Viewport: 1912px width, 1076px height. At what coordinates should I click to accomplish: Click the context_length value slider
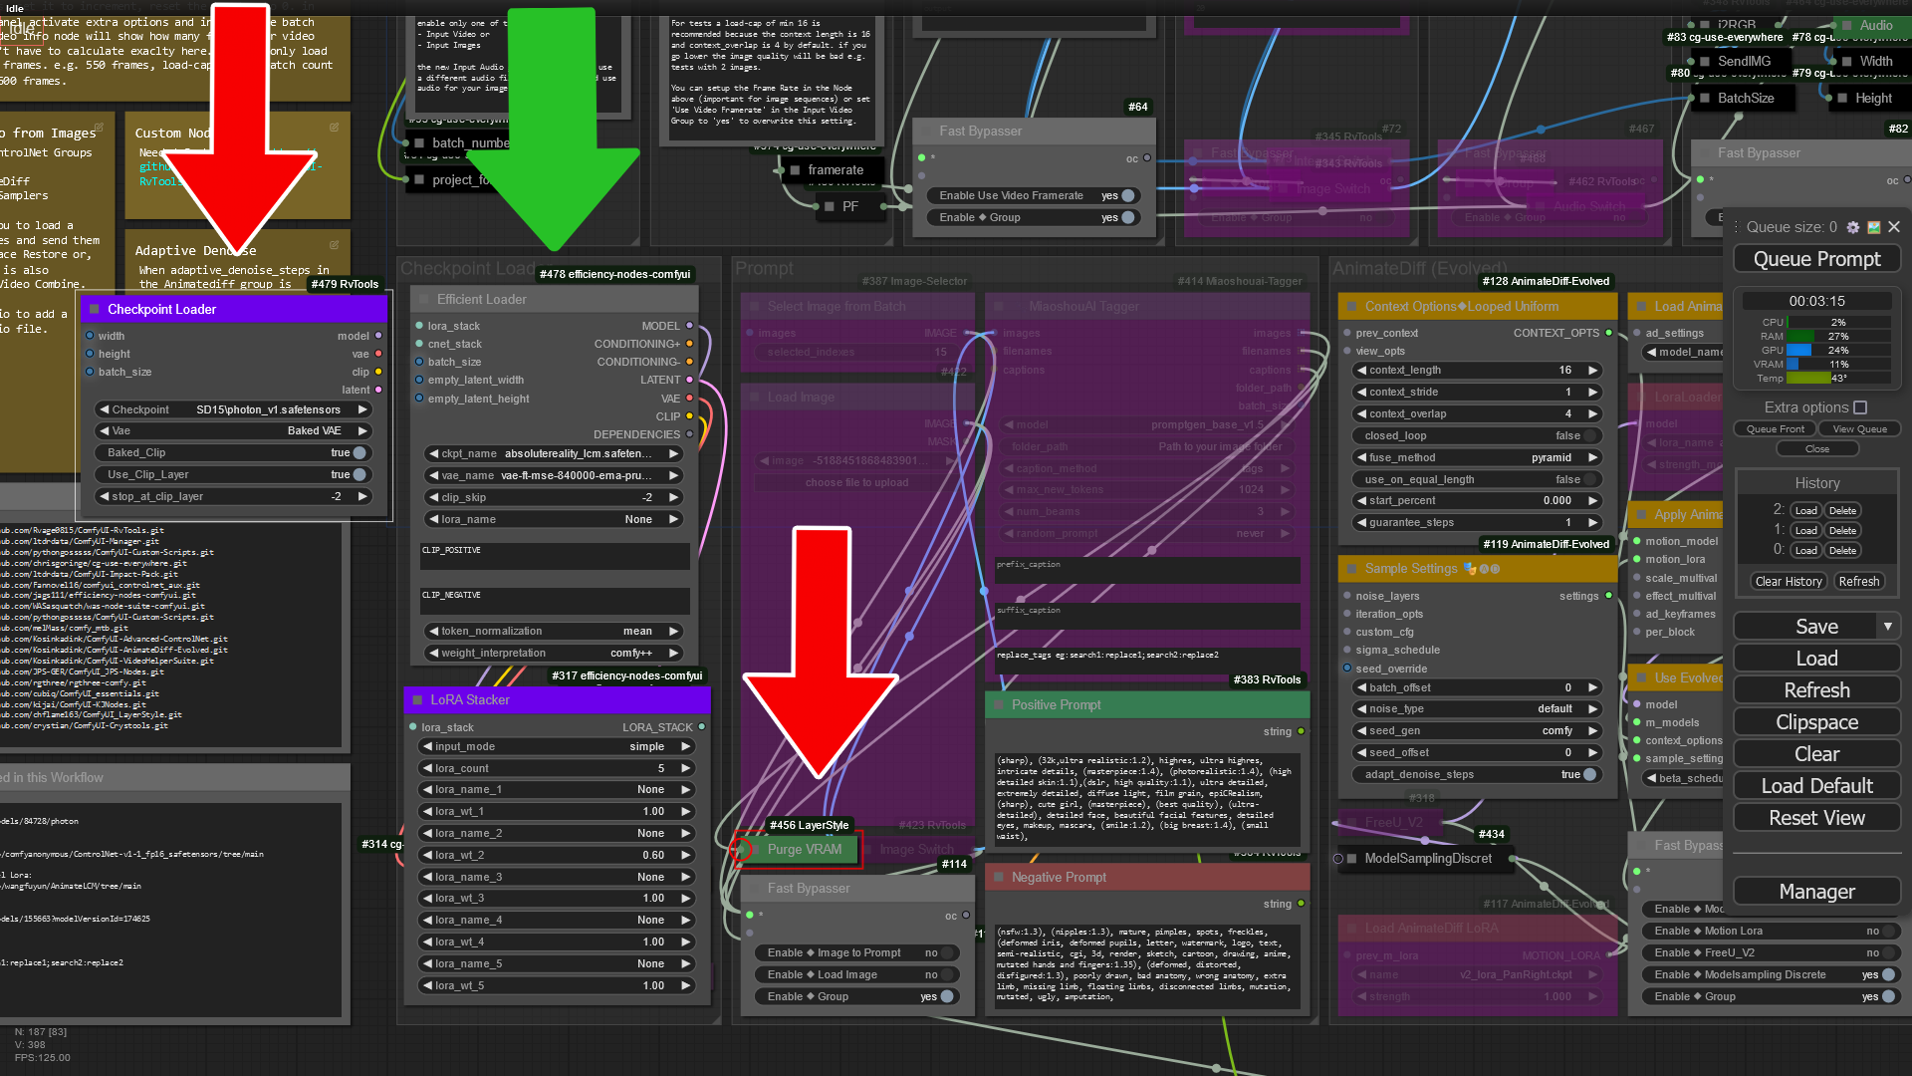point(1477,370)
